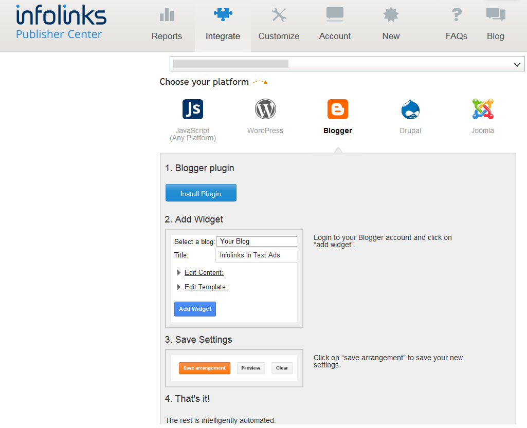Click the 1. Blogger plugin heading
This screenshot has width=527, height=428.
199,168
